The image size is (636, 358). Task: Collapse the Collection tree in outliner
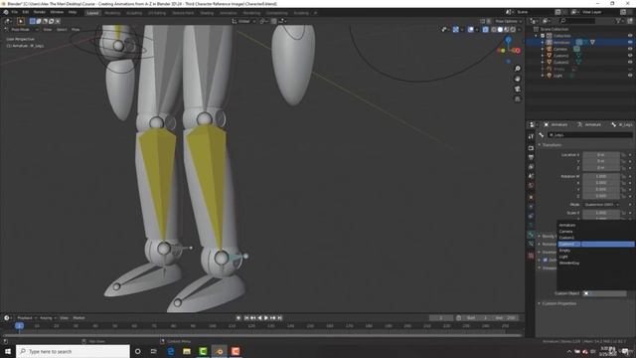[x=537, y=36]
